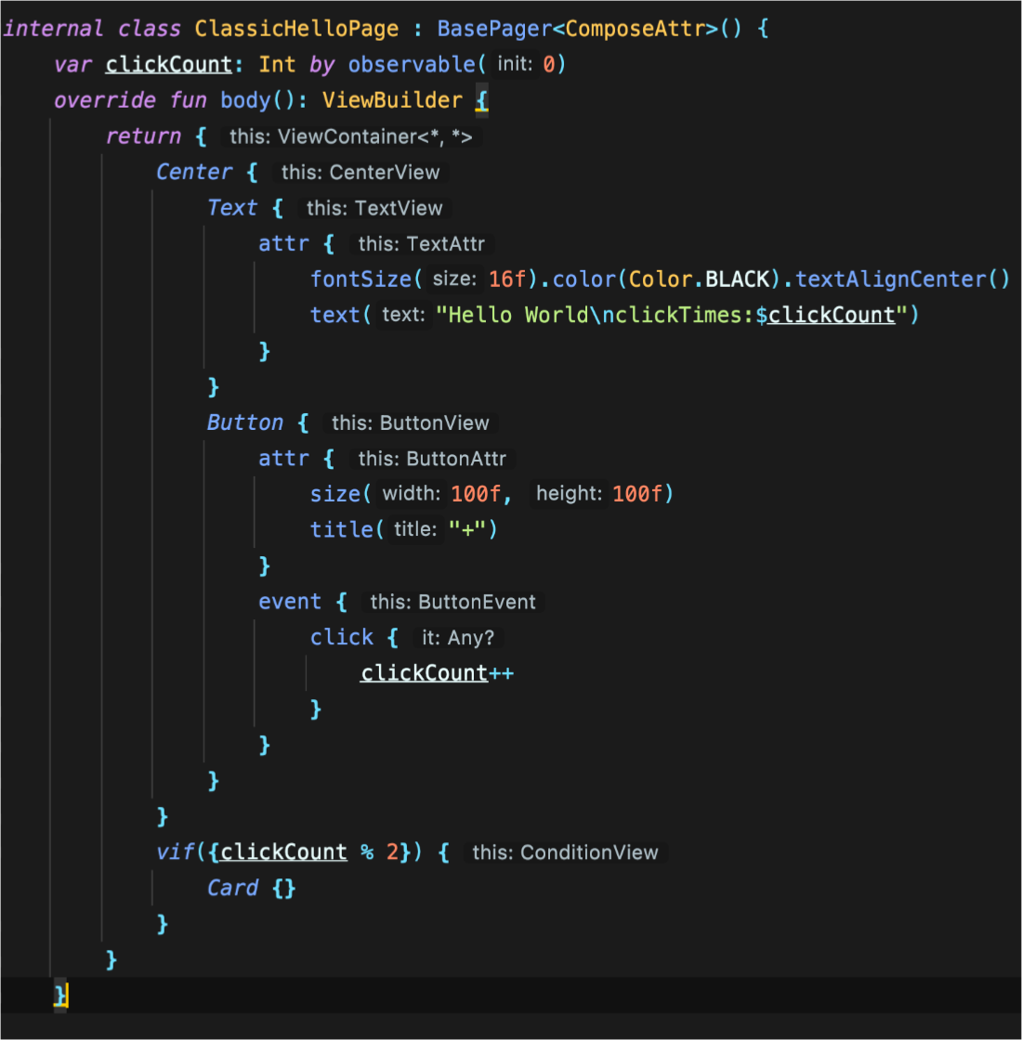Click the BasePager superclass reference
The height and width of the screenshot is (1040, 1022).
[x=494, y=29]
